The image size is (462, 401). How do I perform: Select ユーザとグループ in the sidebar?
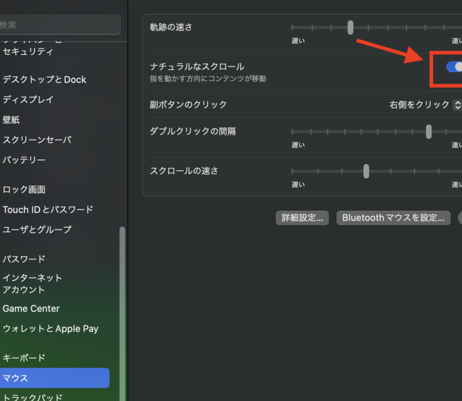(37, 229)
